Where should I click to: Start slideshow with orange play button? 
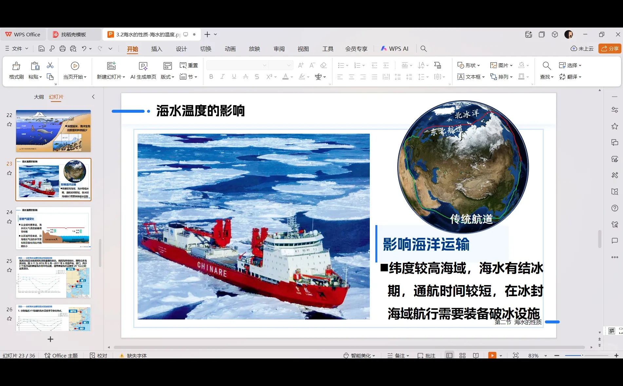click(492, 356)
